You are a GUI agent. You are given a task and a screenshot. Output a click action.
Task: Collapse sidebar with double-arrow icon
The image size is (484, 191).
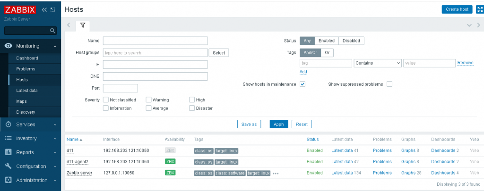tap(44, 10)
